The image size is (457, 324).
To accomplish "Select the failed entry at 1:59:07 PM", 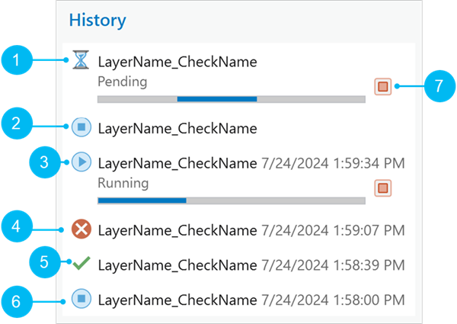I will pyautogui.click(x=177, y=229).
